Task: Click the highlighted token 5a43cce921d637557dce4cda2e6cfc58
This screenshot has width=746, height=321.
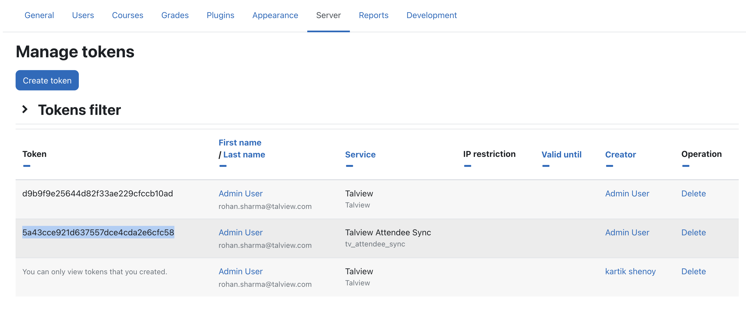Action: (98, 233)
